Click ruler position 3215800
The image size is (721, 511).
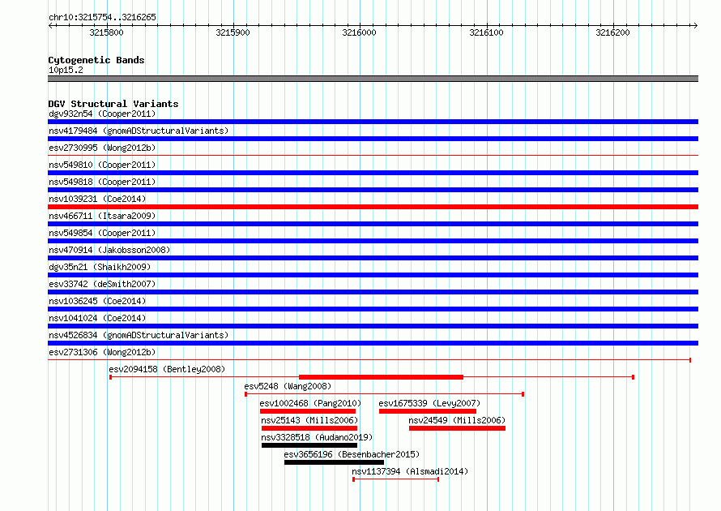[107, 32]
